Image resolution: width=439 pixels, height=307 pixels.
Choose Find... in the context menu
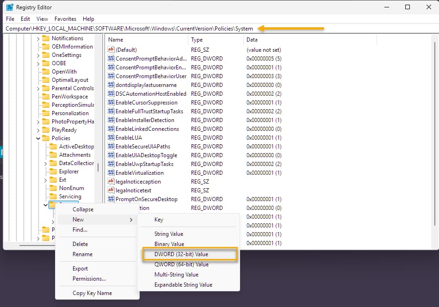click(x=97, y=230)
